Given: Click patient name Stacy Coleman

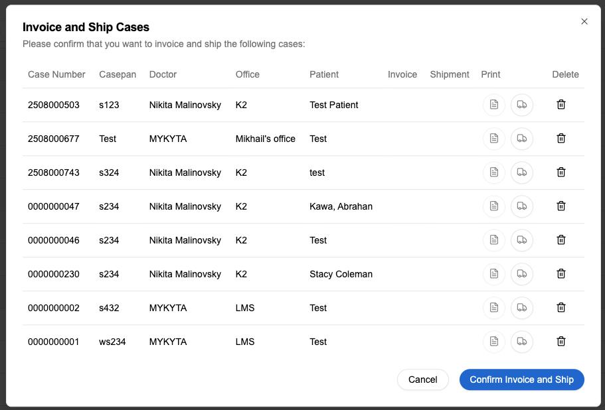Looking at the screenshot, I should click(x=341, y=275).
